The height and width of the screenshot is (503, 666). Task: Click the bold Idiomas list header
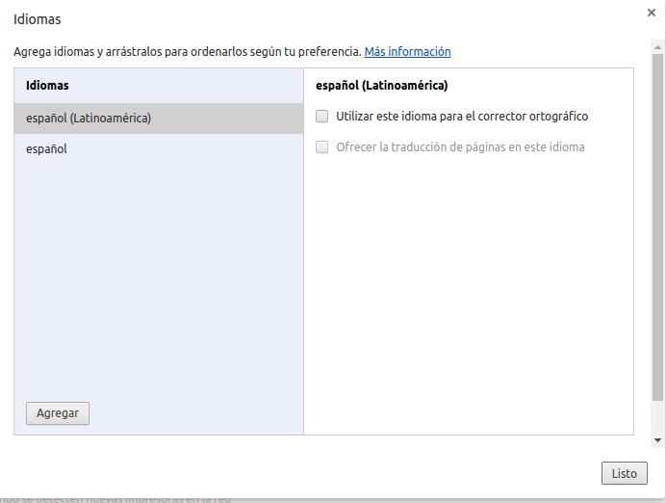47,86
